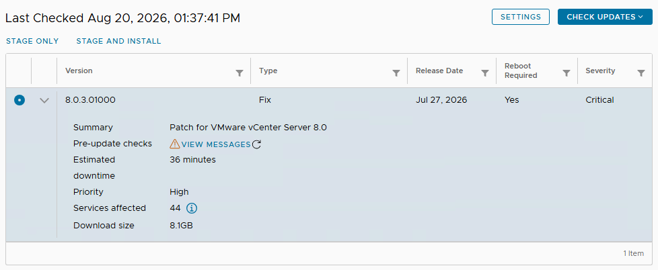
Task: Open the Severity column filter
Action: point(641,73)
